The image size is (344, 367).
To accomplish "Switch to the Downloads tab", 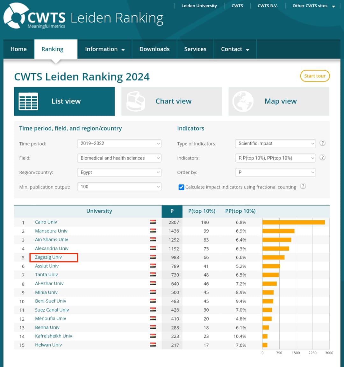I will (154, 49).
